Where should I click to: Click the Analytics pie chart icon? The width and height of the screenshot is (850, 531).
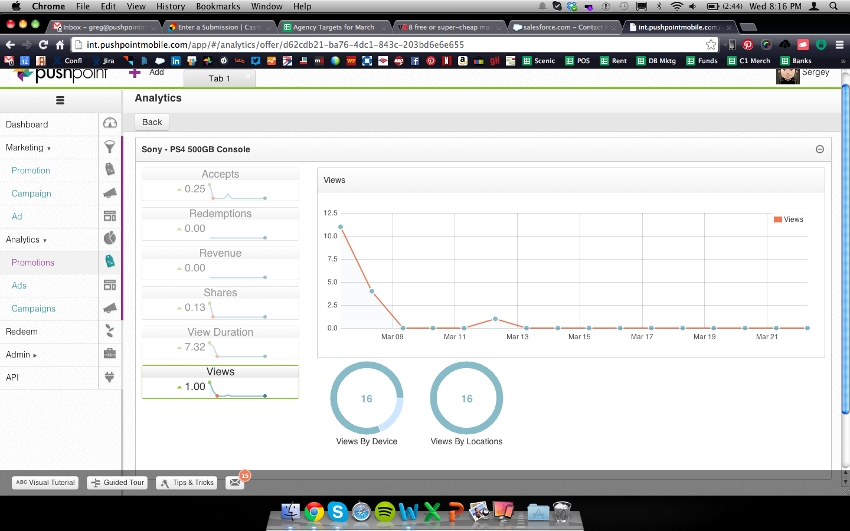110,238
